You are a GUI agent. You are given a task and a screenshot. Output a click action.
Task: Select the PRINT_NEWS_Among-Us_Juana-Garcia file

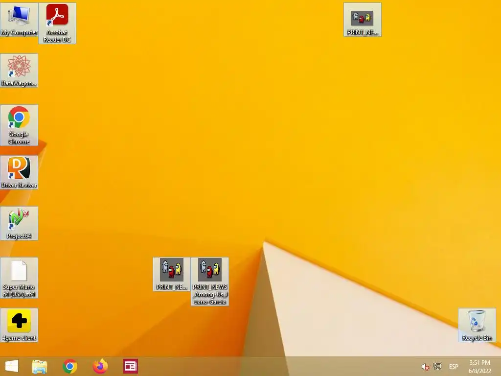pyautogui.click(x=210, y=282)
